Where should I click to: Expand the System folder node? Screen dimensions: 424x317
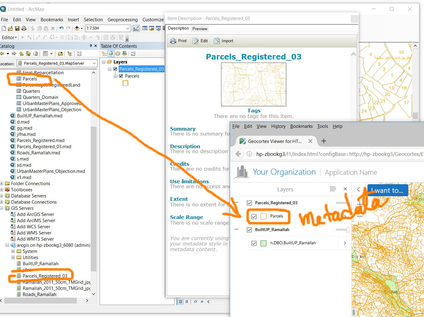(x=13, y=251)
